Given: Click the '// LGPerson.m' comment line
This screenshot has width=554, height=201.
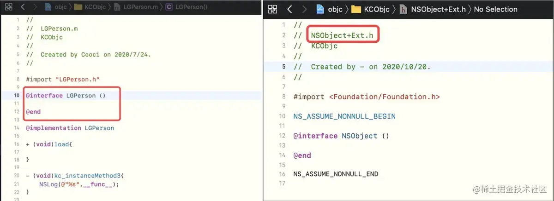Looking at the screenshot, I should 52,29.
